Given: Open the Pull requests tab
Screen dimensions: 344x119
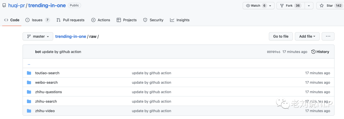Looking at the screenshot, I should [x=70, y=20].
